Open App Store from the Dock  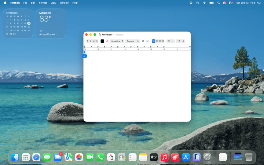click(186, 157)
